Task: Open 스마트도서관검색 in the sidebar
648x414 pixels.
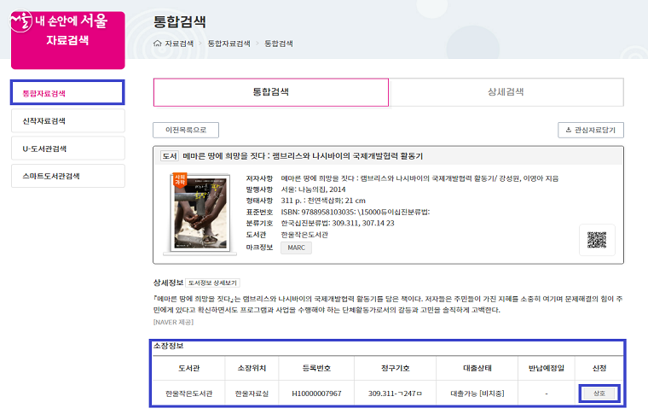Action: (x=67, y=176)
